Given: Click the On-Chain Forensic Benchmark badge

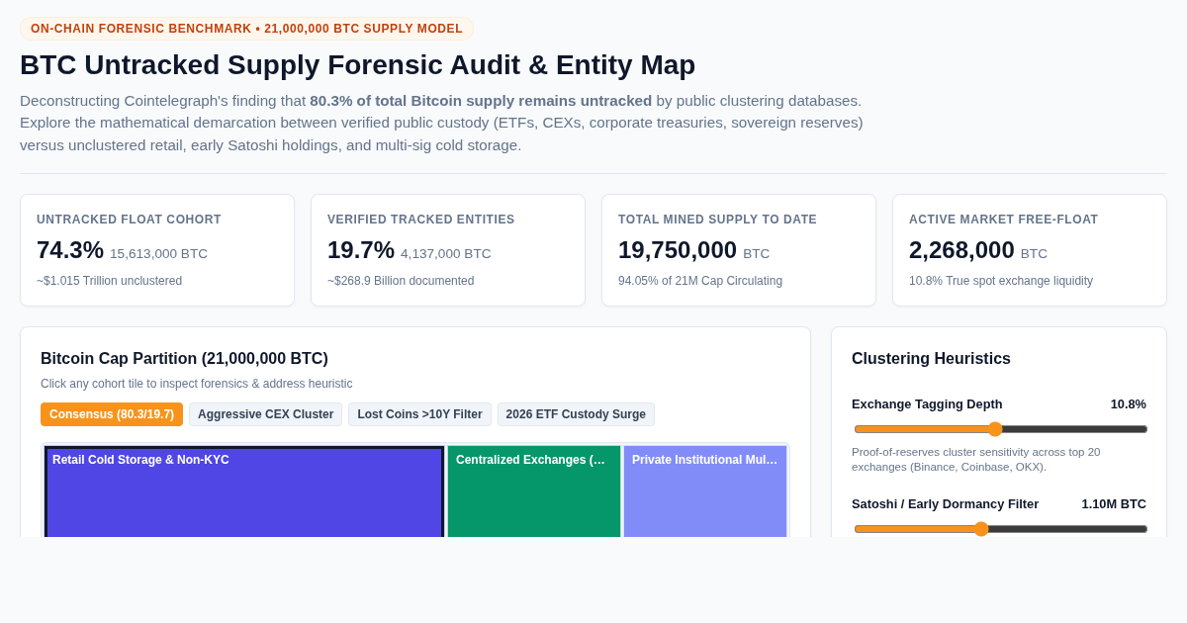Looking at the screenshot, I should point(246,29).
